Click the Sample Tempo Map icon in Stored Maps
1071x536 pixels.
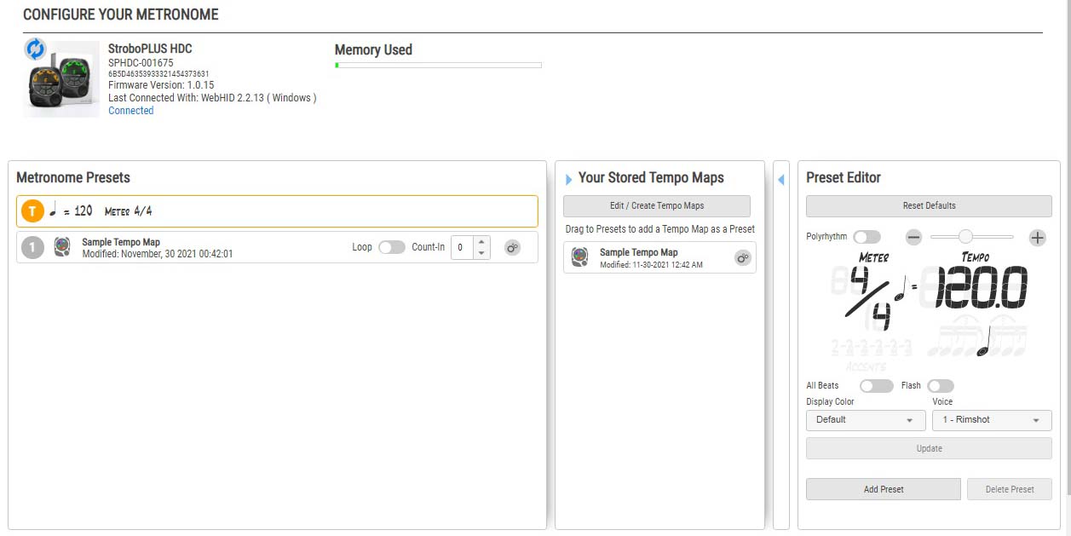click(579, 257)
